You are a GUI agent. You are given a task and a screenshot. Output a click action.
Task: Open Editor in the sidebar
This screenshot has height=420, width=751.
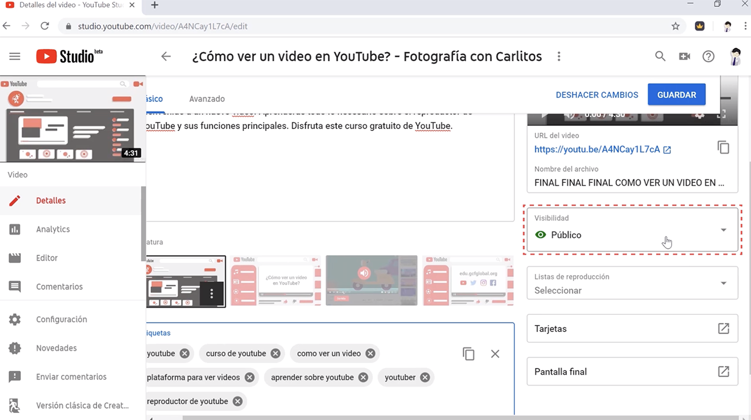[x=70, y=258]
